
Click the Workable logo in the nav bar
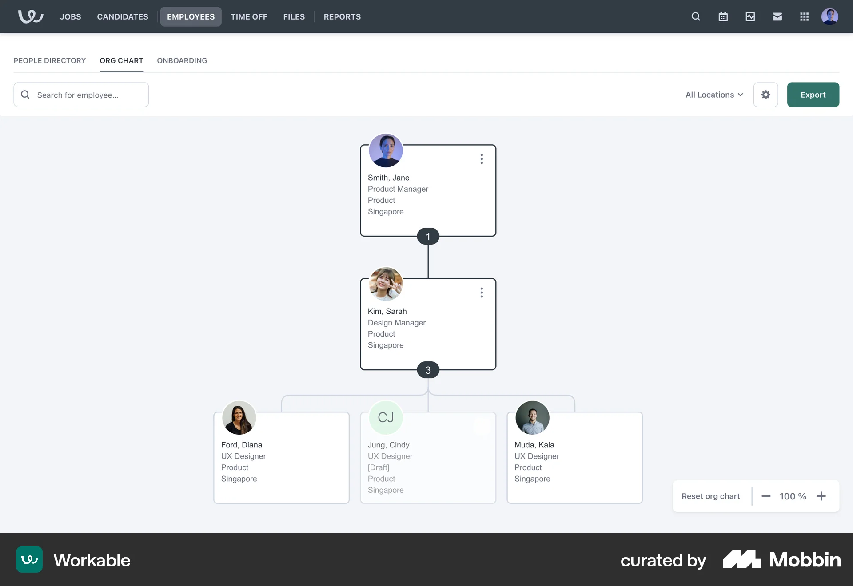pyautogui.click(x=31, y=16)
